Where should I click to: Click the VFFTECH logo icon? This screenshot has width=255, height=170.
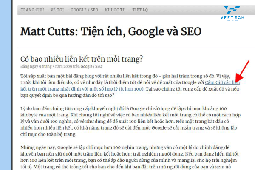coord(232,13)
